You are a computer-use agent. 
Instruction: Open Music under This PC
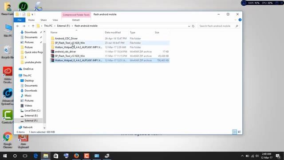pos(28,96)
